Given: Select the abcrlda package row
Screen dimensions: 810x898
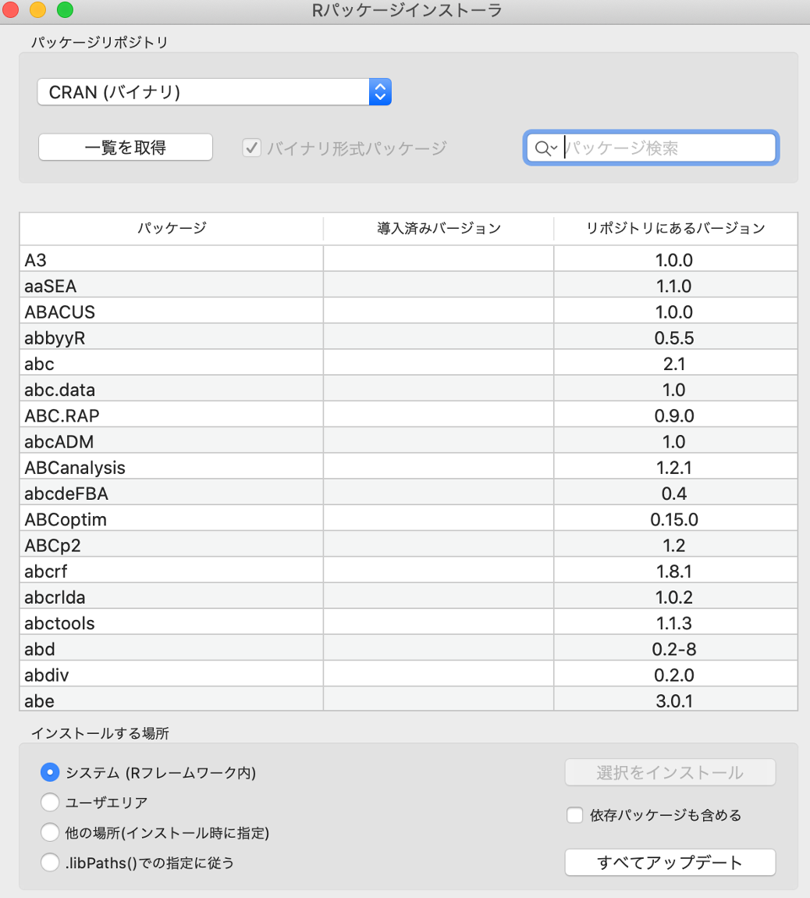Looking at the screenshot, I should click(x=409, y=597).
